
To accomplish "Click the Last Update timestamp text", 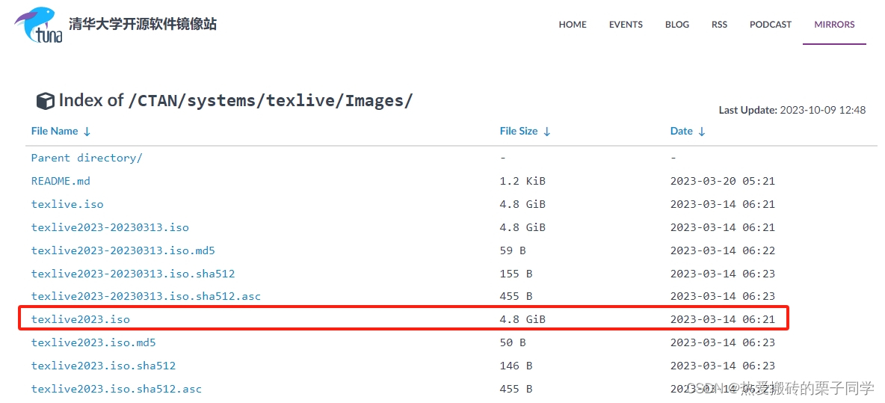I will point(792,110).
